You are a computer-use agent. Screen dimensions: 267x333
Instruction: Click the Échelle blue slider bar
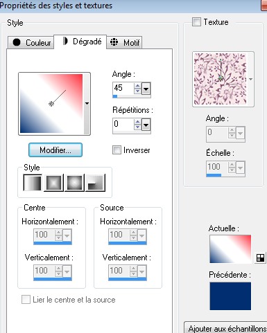pos(225,175)
